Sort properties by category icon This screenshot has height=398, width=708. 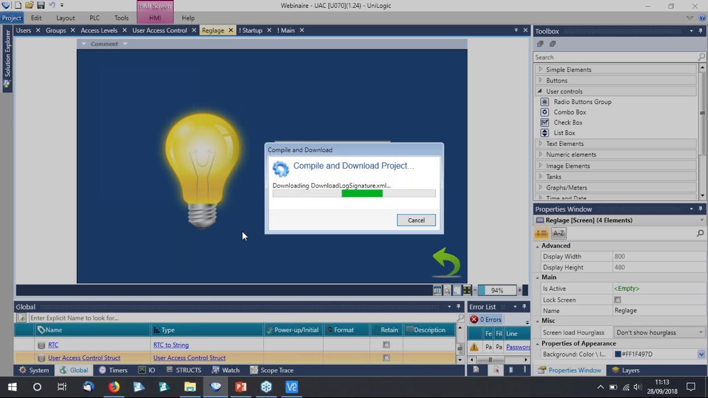[x=542, y=233]
